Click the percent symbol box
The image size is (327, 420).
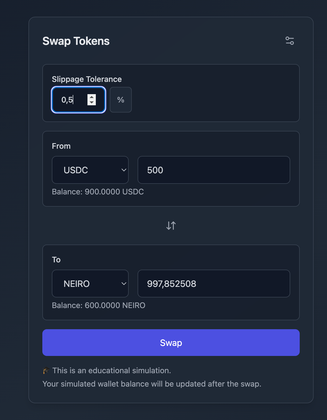tap(121, 100)
